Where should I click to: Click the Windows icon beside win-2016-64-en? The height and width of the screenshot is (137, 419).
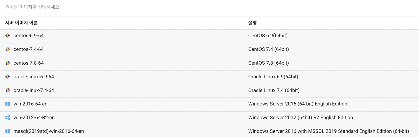[x=8, y=104]
